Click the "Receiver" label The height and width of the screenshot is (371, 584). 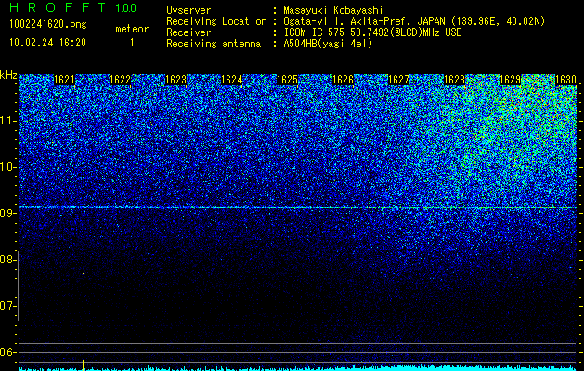(x=188, y=32)
